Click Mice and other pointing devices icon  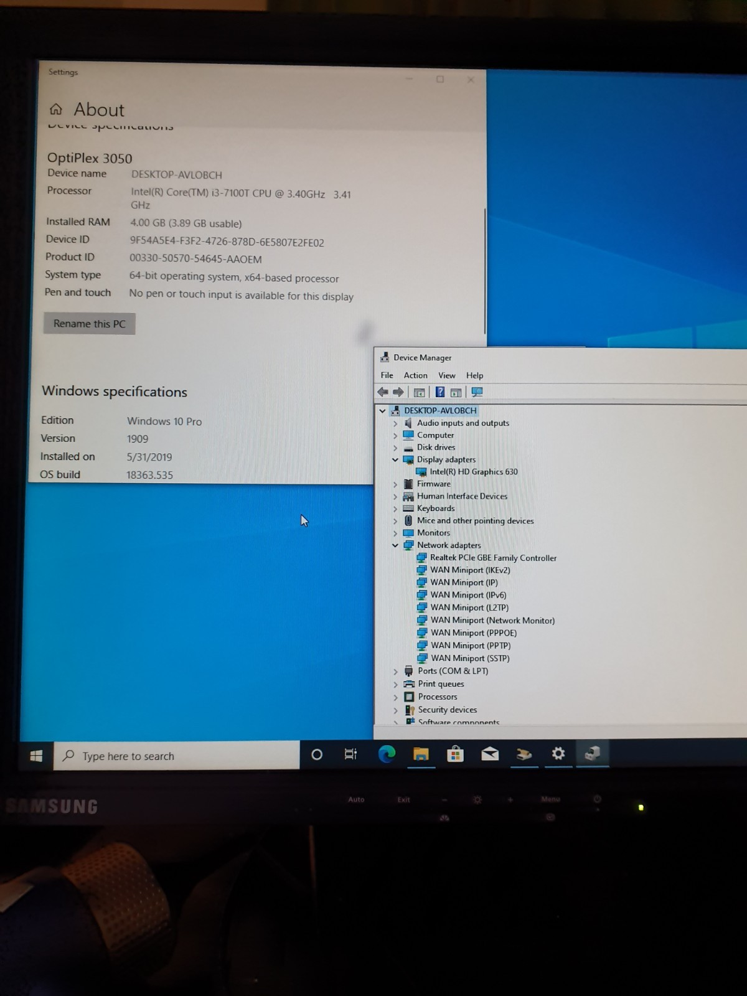408,520
